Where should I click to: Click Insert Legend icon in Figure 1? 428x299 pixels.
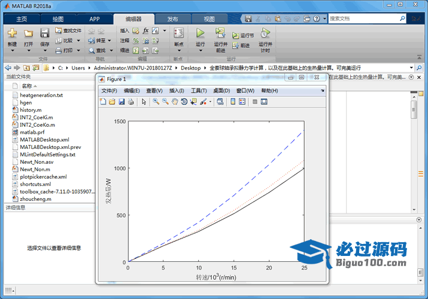[242, 102]
